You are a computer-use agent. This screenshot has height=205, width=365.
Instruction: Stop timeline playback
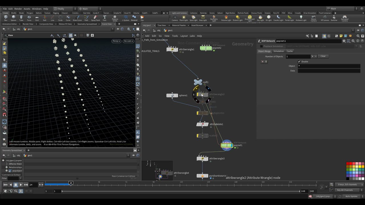16,185
